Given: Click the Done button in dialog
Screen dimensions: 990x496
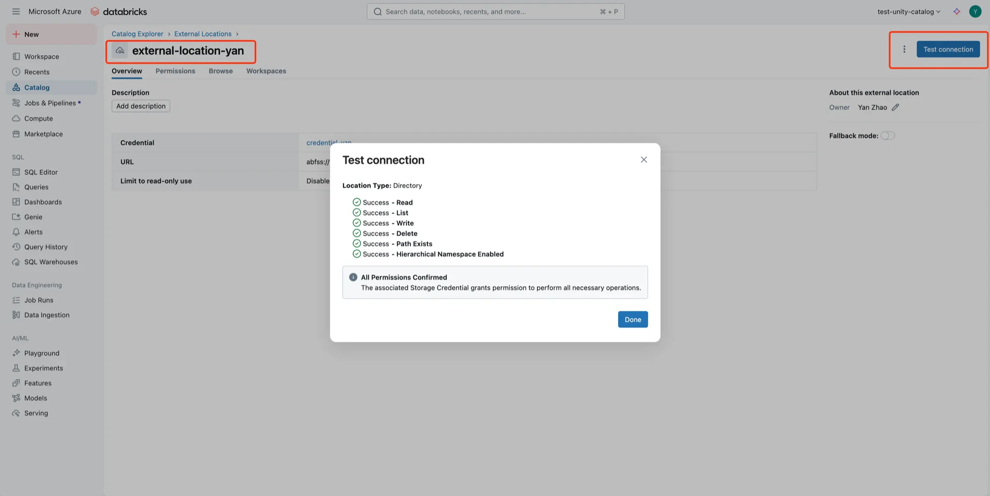Looking at the screenshot, I should click(633, 320).
